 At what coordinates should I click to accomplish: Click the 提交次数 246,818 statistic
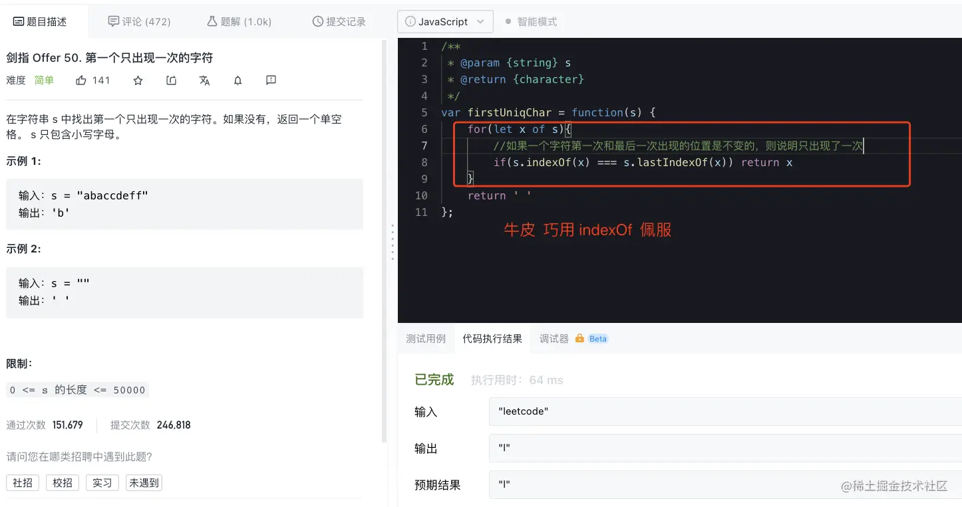150,425
